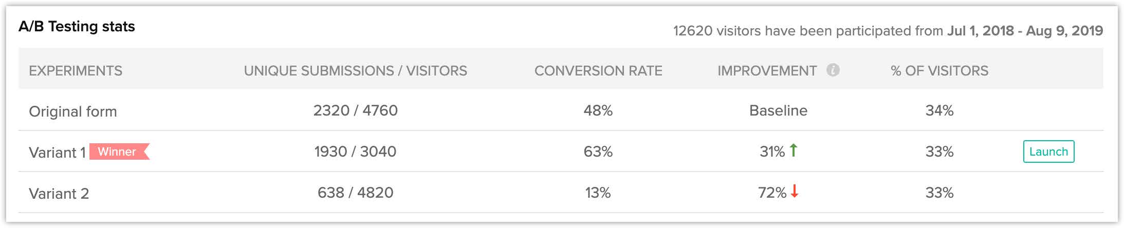The image size is (1124, 228).
Task: Click the green up arrow for Variant 1
Action: pos(794,150)
